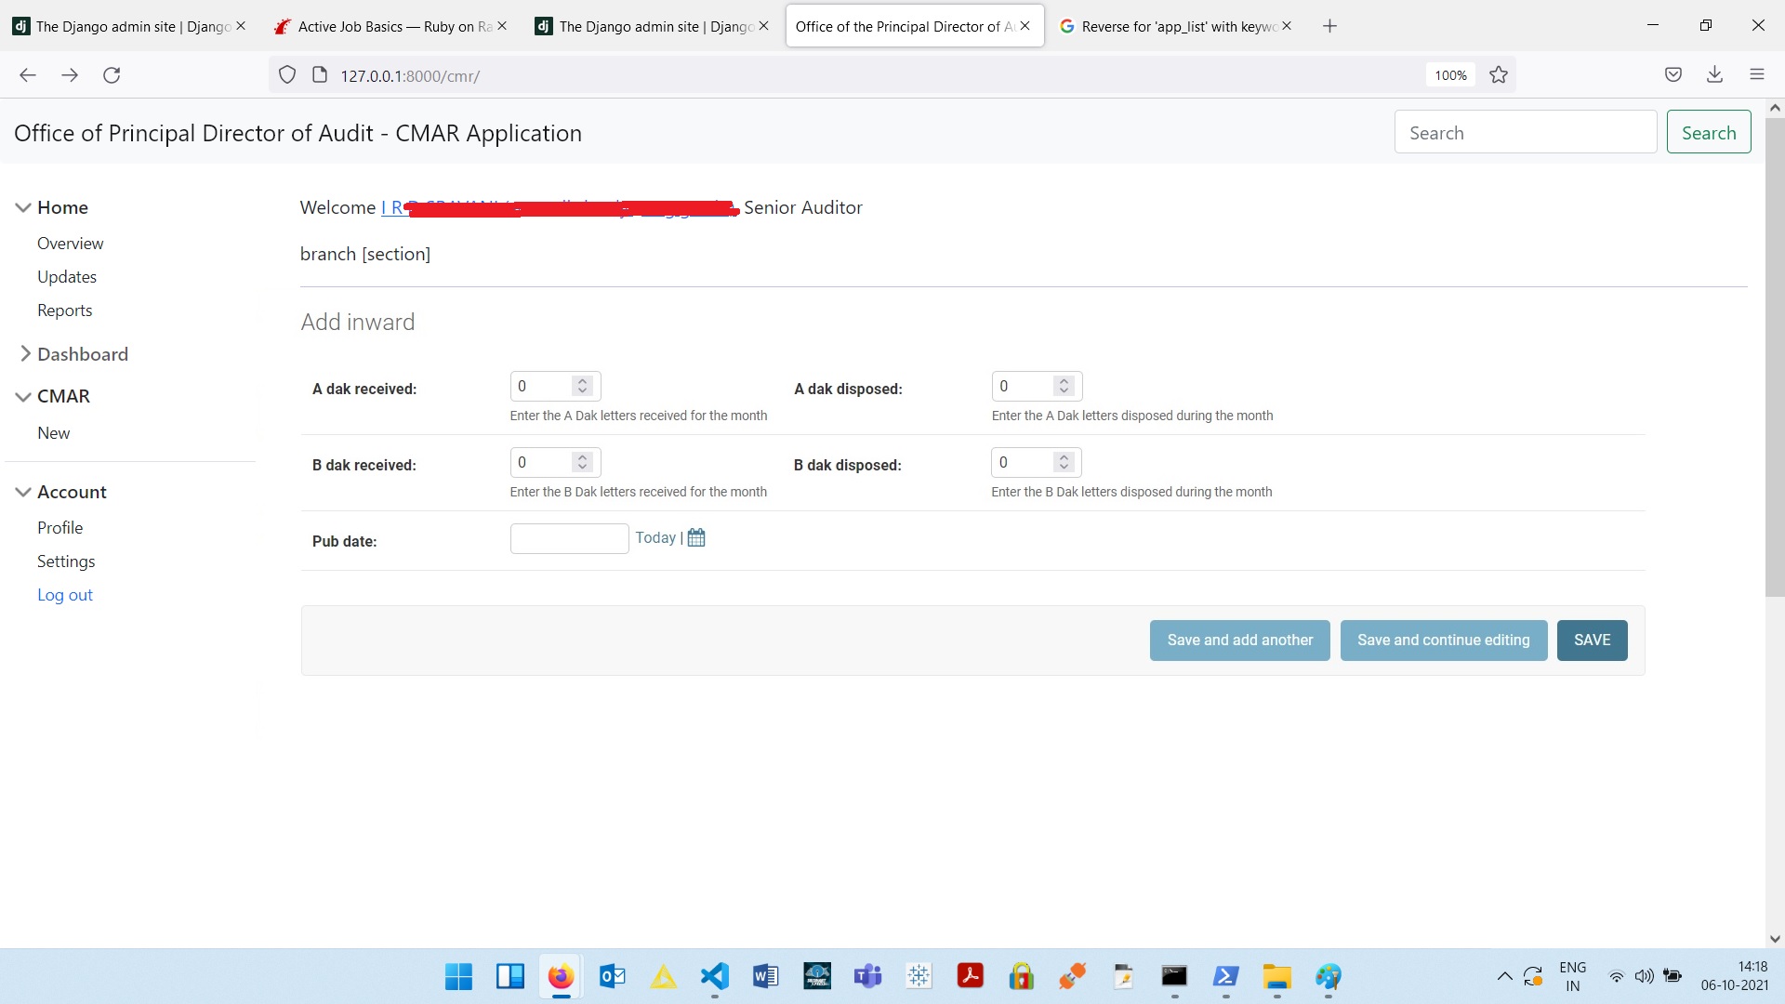Click into the Pub date field

click(569, 538)
